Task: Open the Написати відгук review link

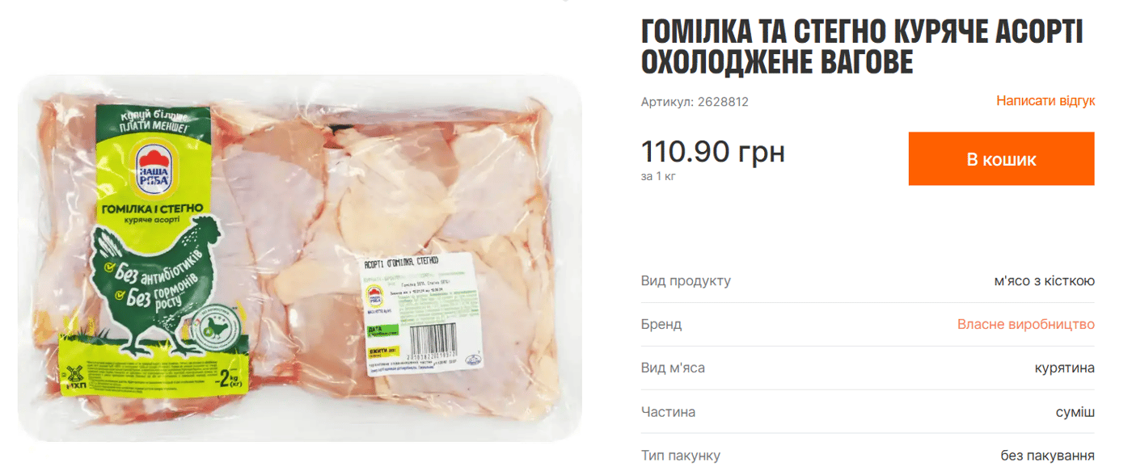Action: (1045, 101)
